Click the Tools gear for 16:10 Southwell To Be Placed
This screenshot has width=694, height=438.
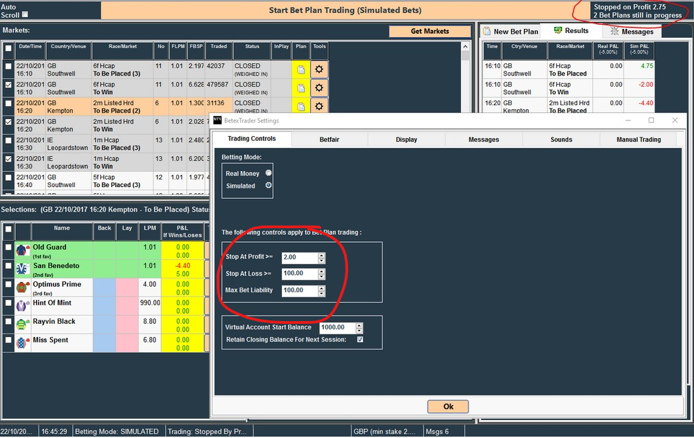(319, 69)
